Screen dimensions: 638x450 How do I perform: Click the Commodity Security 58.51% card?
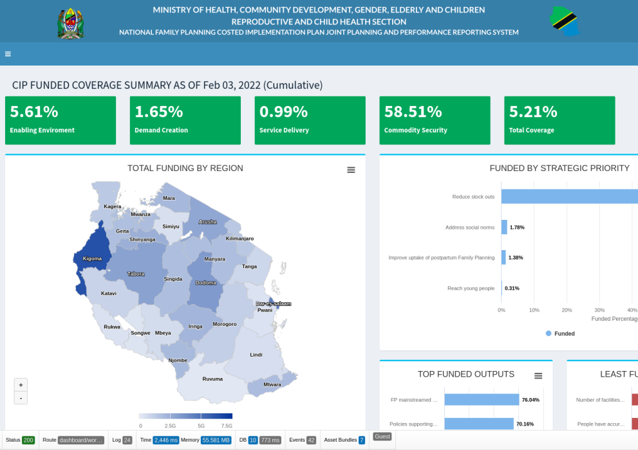(435, 120)
